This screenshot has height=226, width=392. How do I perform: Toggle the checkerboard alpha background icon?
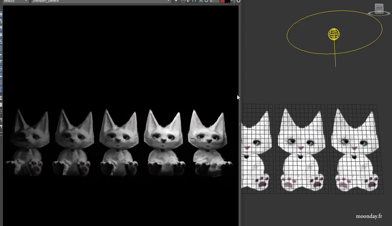pyautogui.click(x=189, y=1)
